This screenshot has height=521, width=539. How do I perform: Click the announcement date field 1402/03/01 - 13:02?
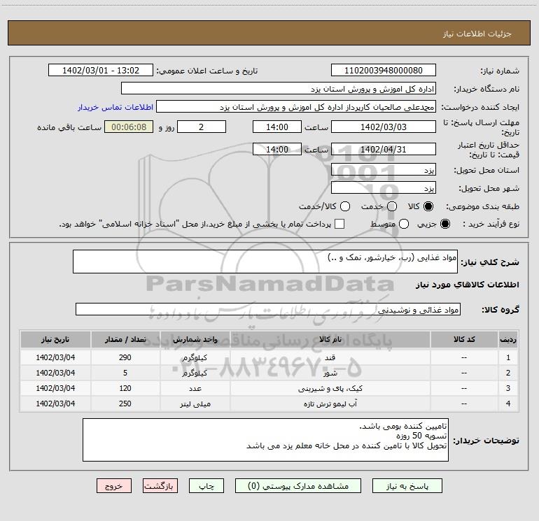click(101, 70)
